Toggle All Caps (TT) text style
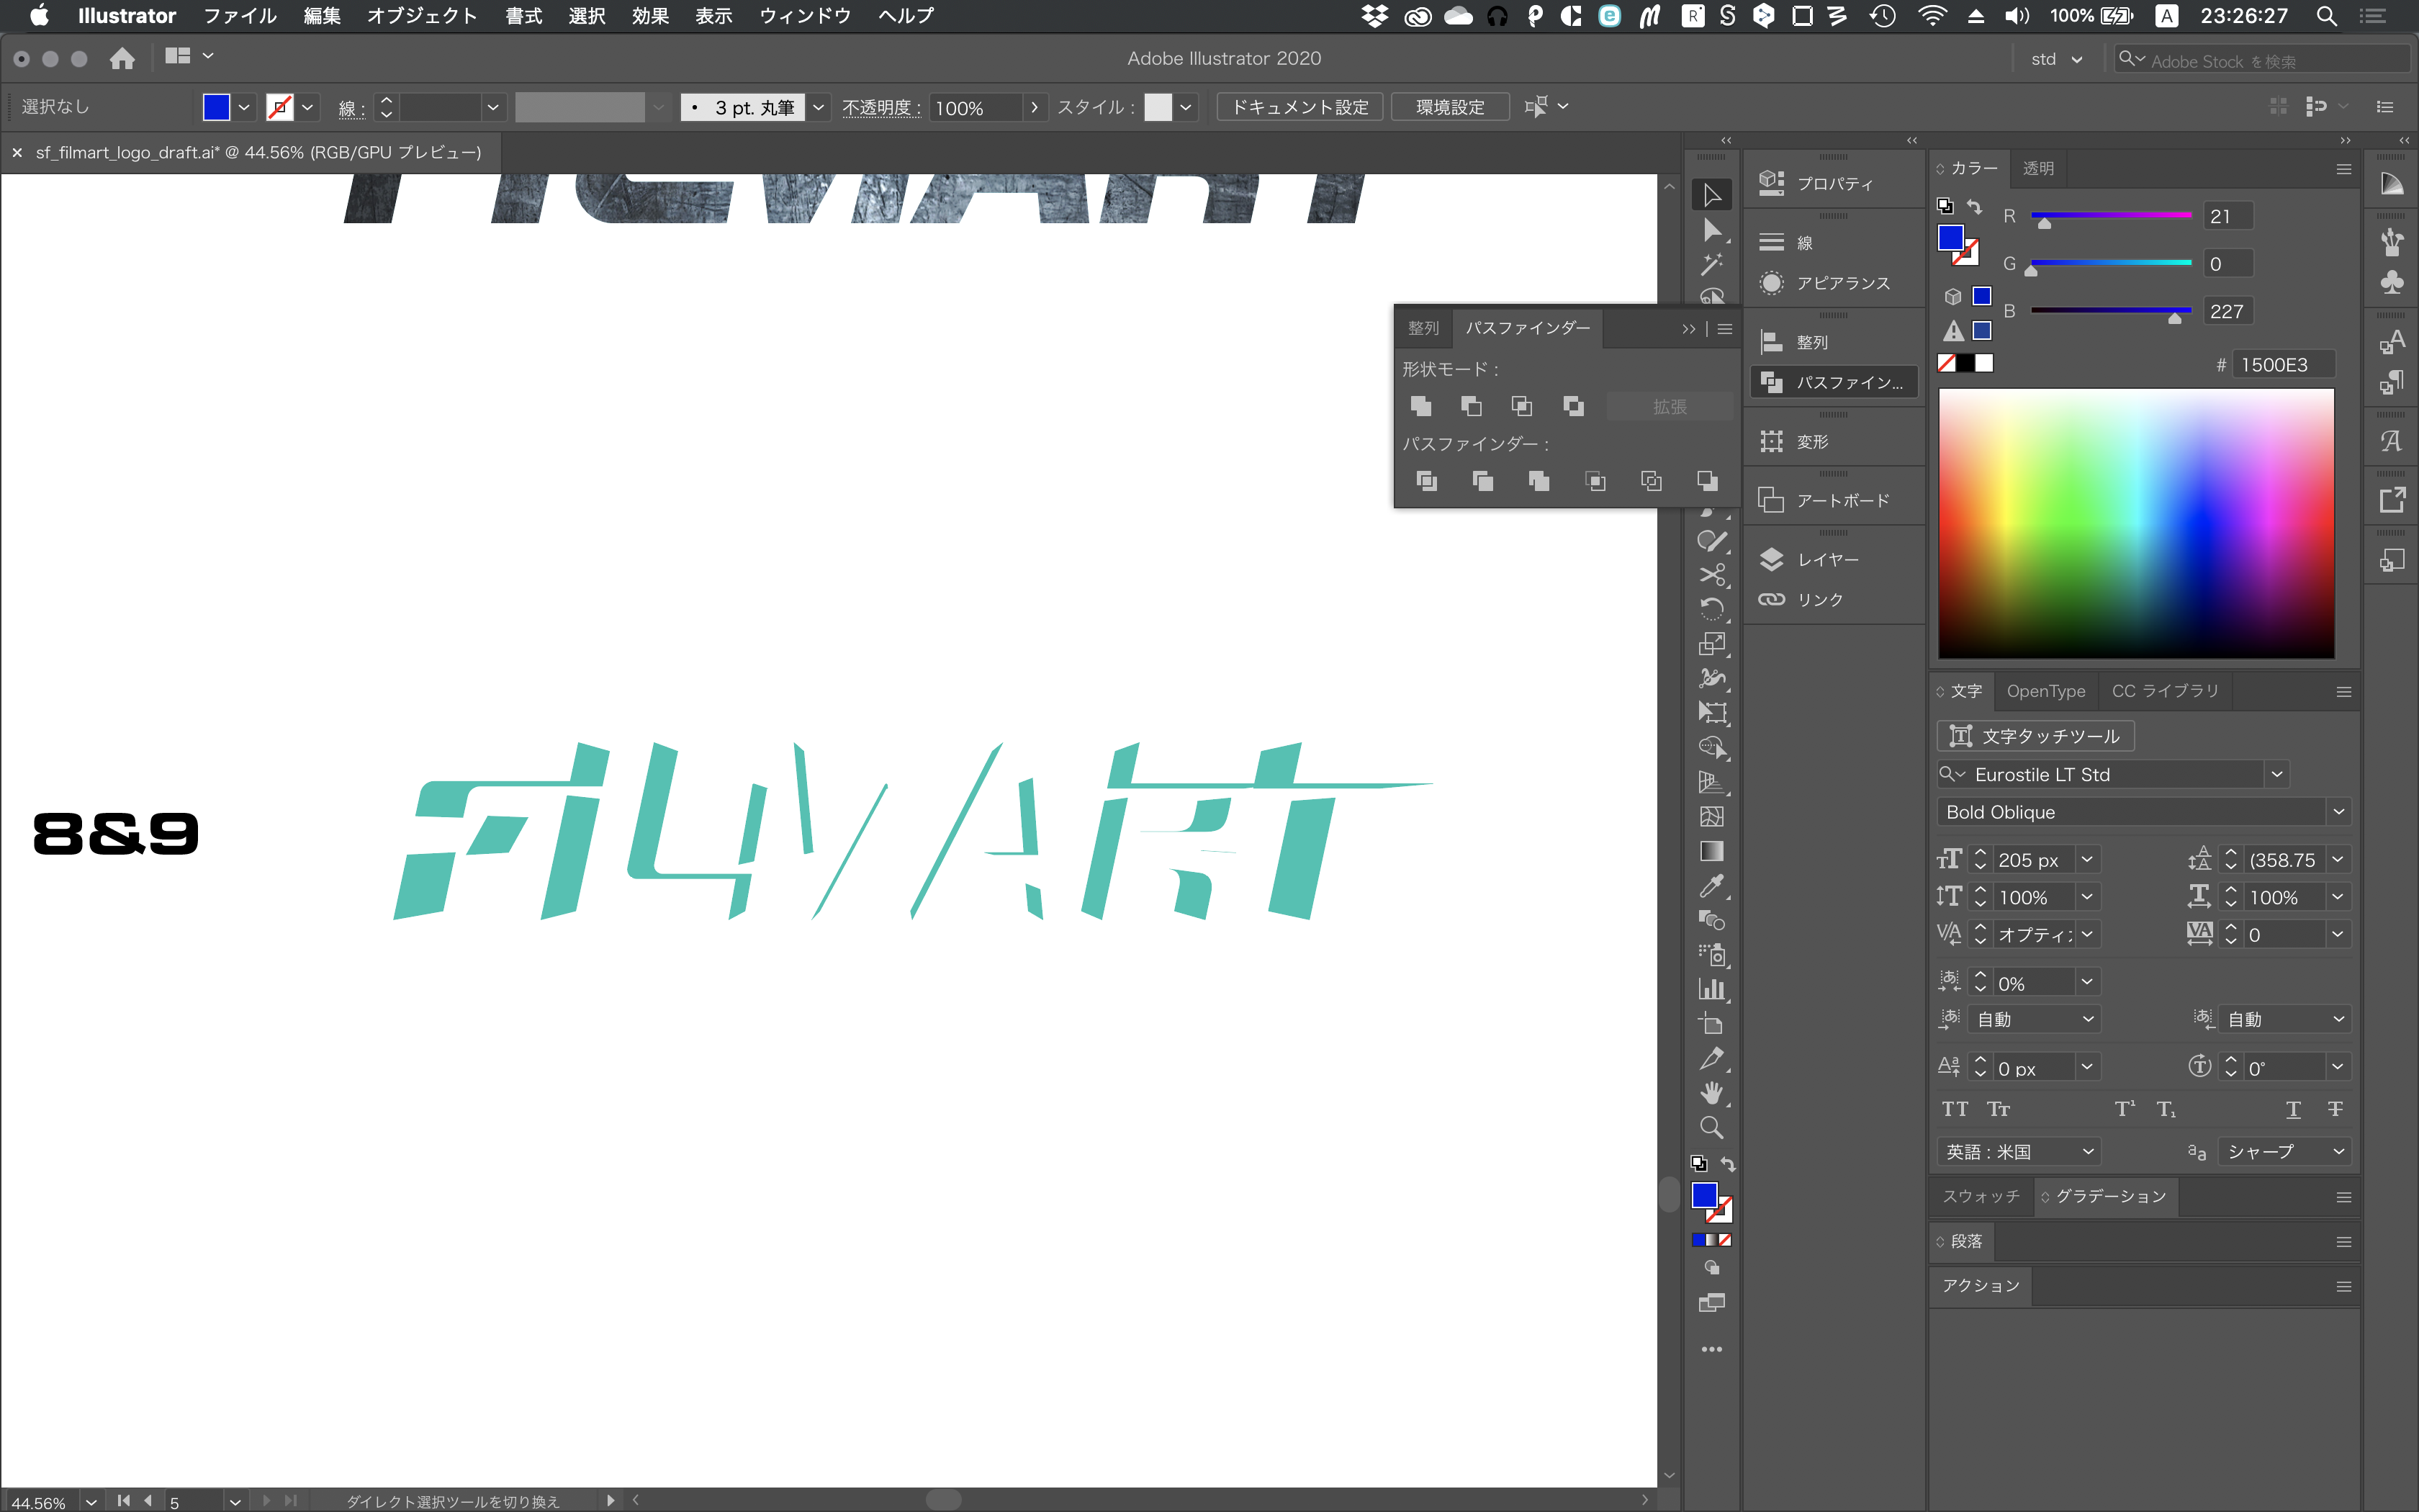Viewport: 2419px width, 1512px height. [x=1954, y=1109]
